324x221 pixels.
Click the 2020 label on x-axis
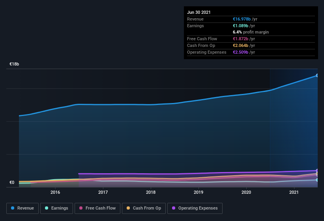tap(246, 192)
